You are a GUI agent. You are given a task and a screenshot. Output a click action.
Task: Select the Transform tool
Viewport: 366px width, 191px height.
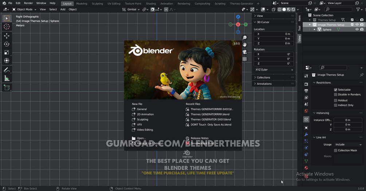tap(7, 61)
